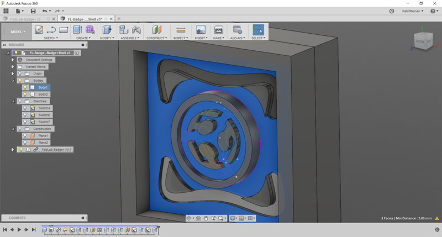Viewport: 442px width, 237px height.
Task: Click the Create Sketch tool icon
Action: [39, 30]
